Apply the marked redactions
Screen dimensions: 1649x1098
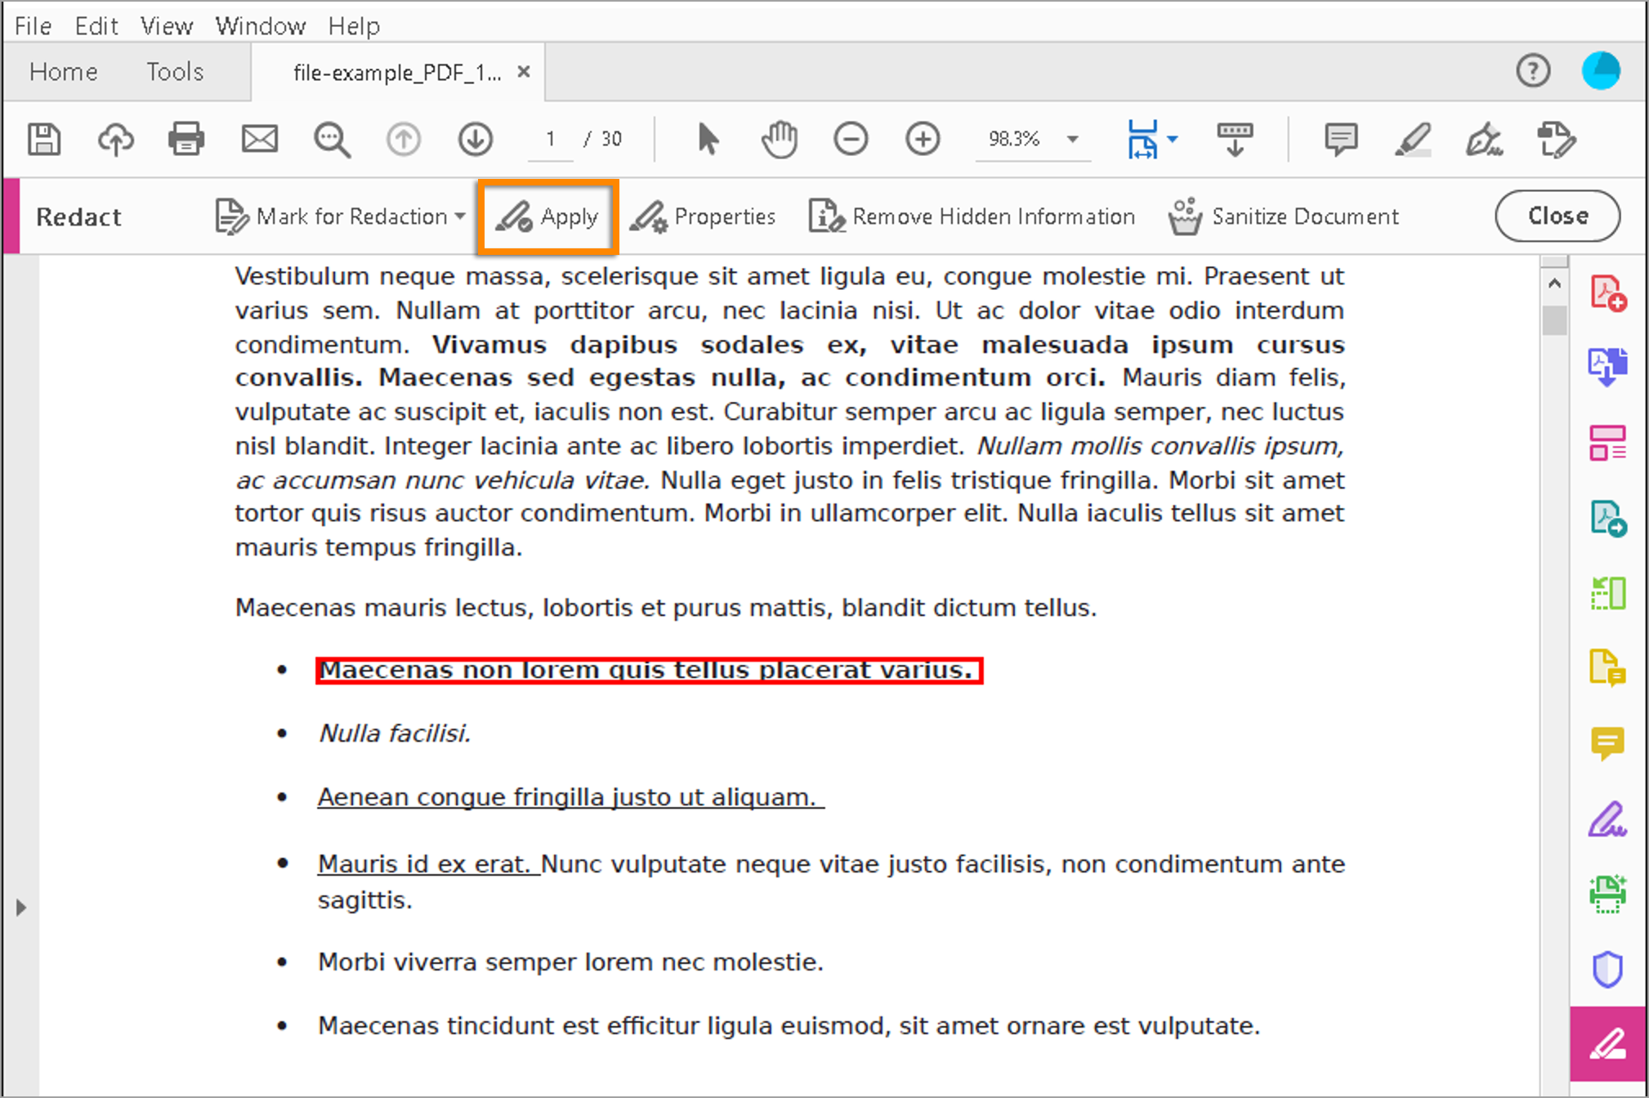[548, 216]
